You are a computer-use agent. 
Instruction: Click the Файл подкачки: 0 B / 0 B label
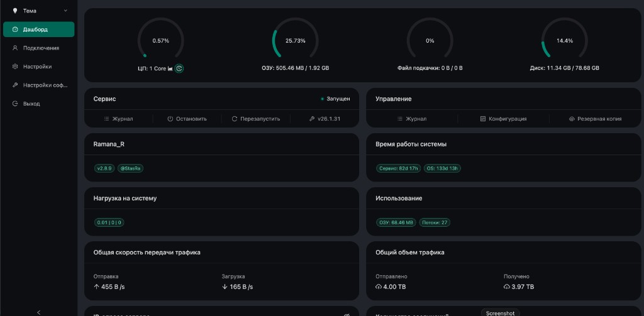coord(430,68)
